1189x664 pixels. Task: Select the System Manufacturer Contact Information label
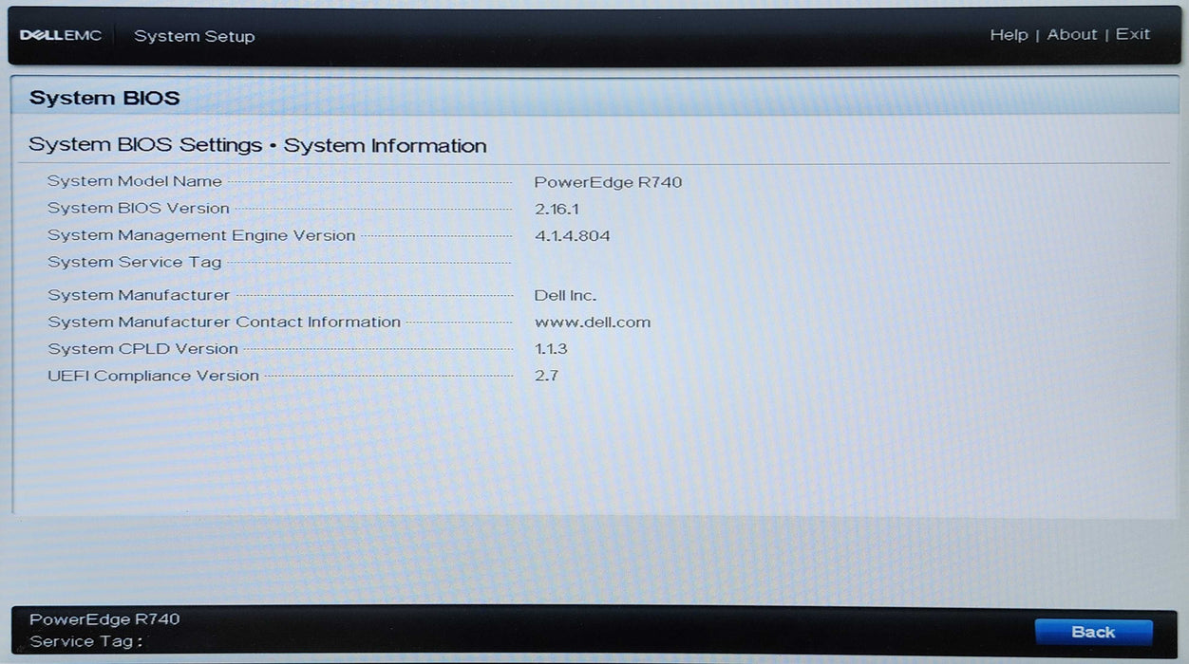point(224,323)
